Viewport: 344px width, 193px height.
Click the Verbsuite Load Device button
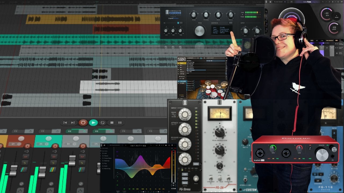(231, 23)
